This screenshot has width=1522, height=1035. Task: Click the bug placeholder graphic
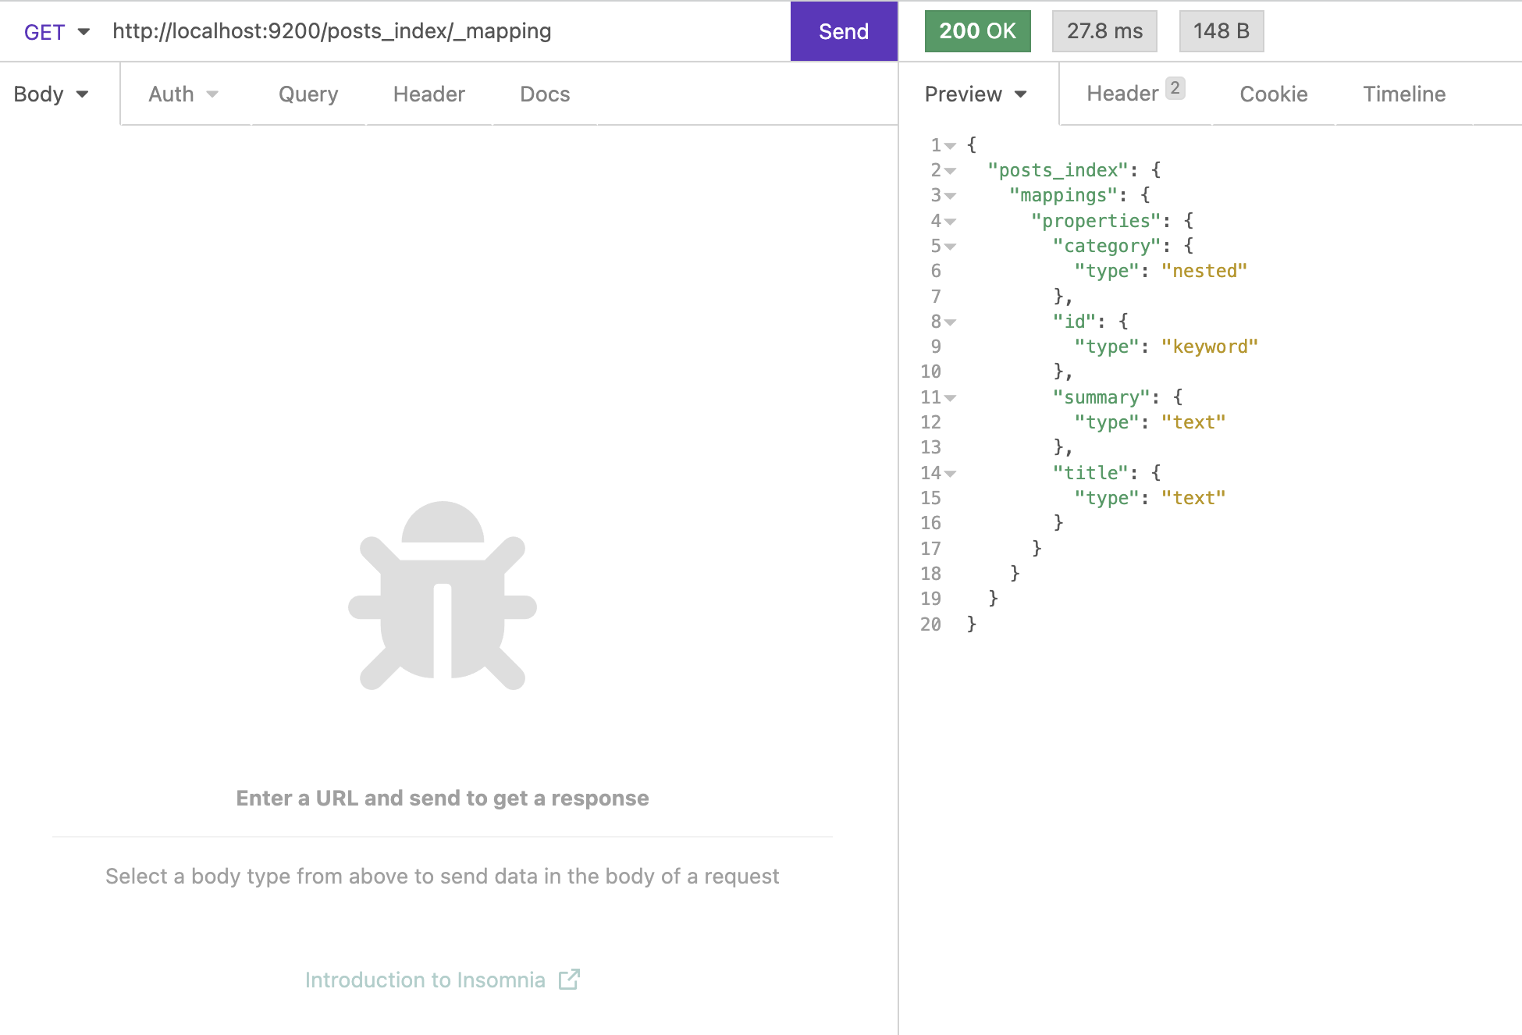(x=442, y=601)
